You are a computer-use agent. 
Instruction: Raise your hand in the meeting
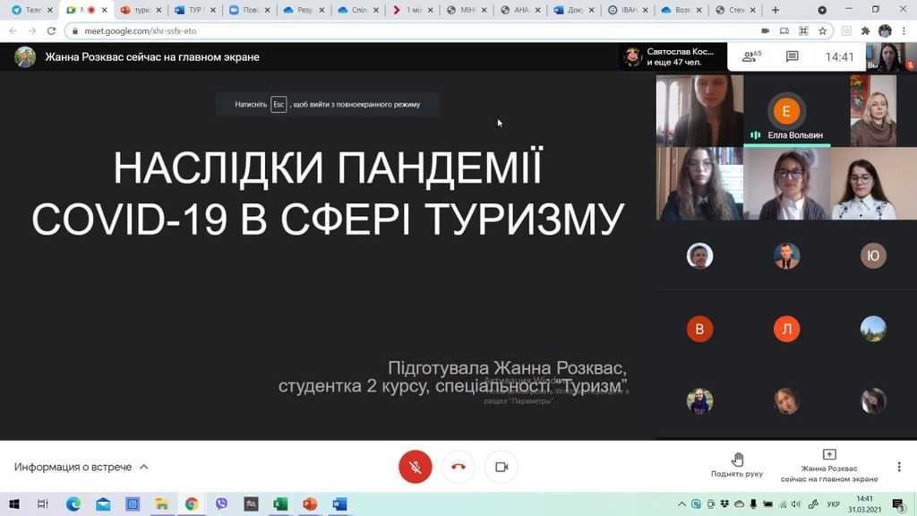[737, 465]
